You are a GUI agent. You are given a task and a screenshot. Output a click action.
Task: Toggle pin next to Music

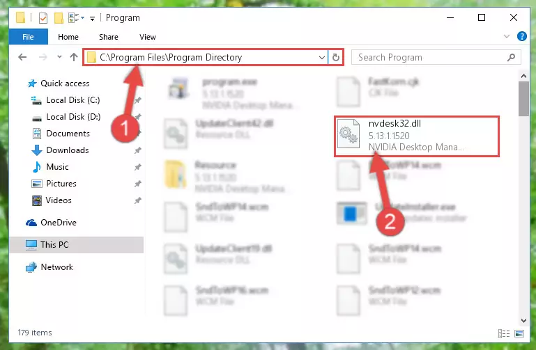[x=137, y=167]
